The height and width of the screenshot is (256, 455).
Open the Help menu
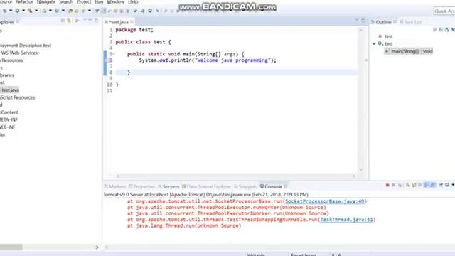click(x=133, y=1)
